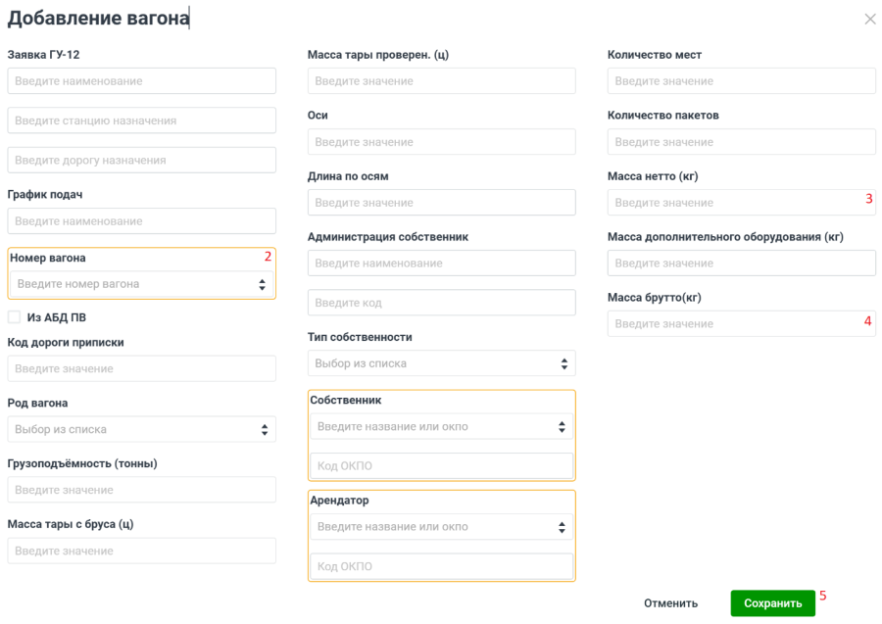Click the station of destination field

tap(142, 120)
